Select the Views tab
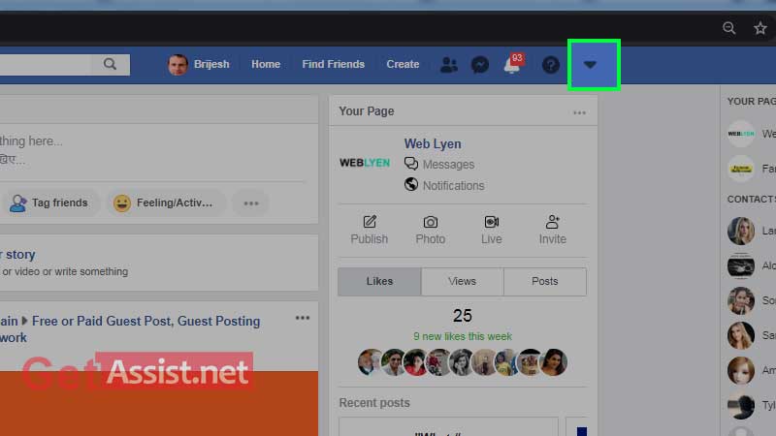Screen dimensions: 776x436 [463, 281]
